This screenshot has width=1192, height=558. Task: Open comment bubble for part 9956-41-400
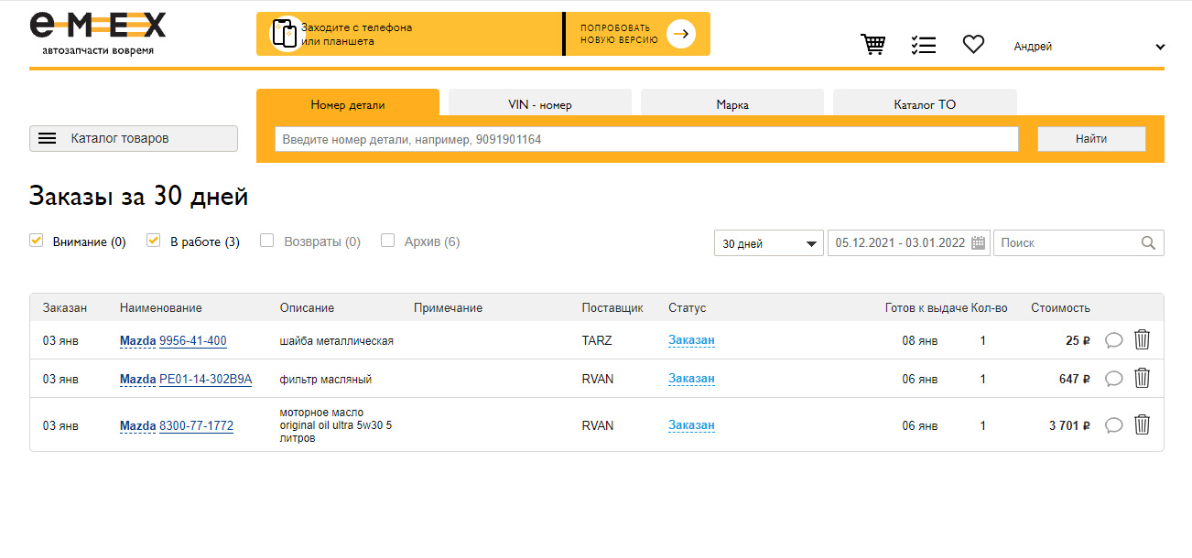coord(1113,340)
